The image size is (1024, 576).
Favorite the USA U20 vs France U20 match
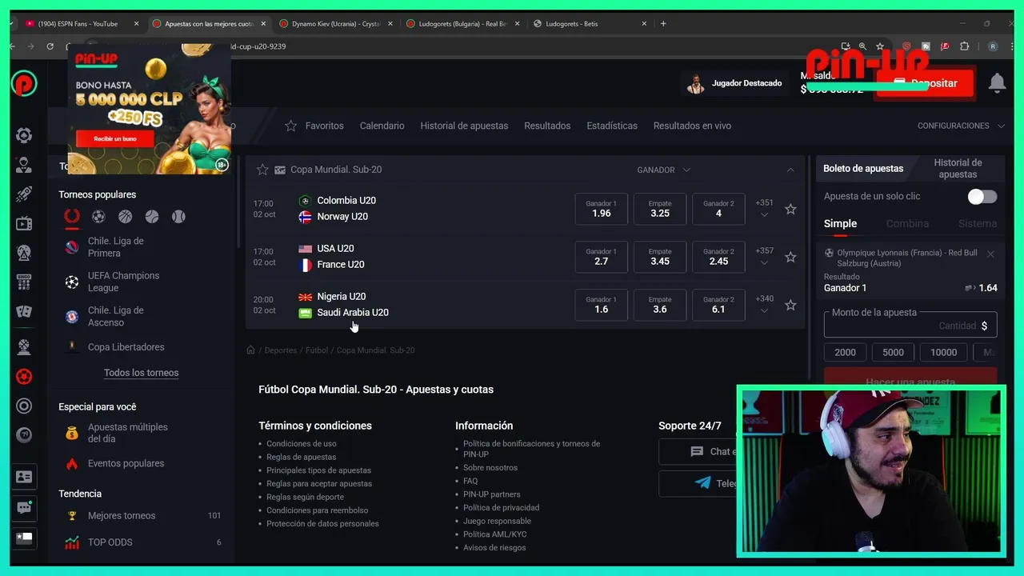pos(790,257)
